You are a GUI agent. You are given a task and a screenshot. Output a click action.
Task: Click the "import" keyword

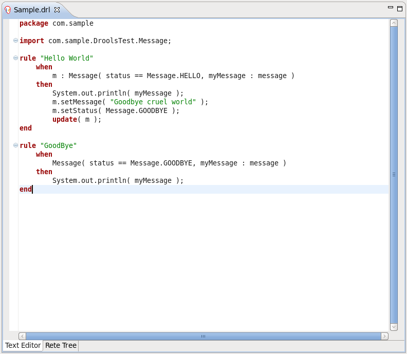point(32,41)
